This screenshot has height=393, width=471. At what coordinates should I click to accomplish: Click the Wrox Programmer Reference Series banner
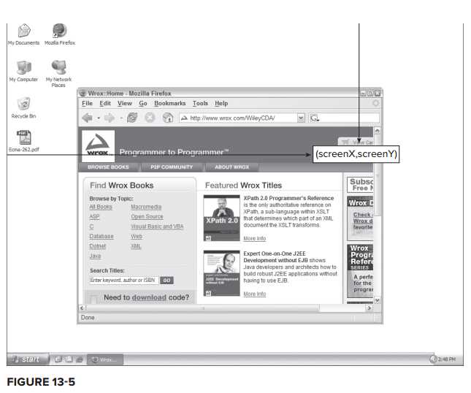click(x=360, y=271)
